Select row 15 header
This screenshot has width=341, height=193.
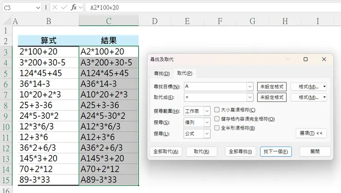click(6, 180)
